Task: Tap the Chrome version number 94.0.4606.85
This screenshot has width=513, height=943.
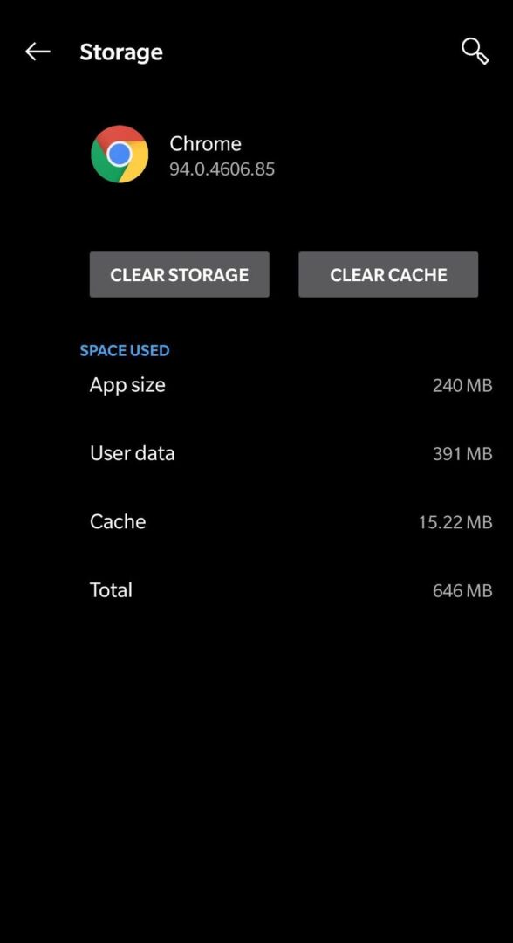Action: (x=222, y=169)
